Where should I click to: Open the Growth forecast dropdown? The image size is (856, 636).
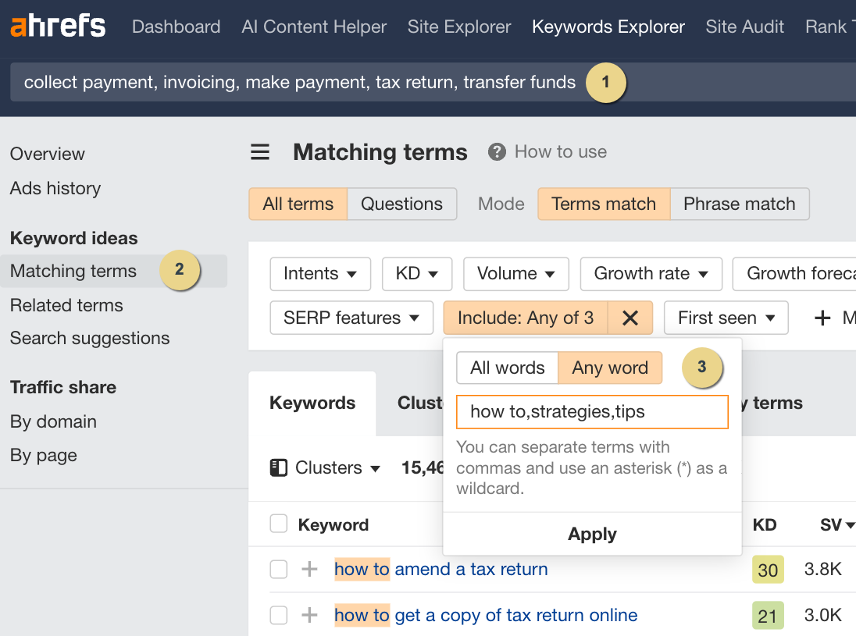coord(794,273)
